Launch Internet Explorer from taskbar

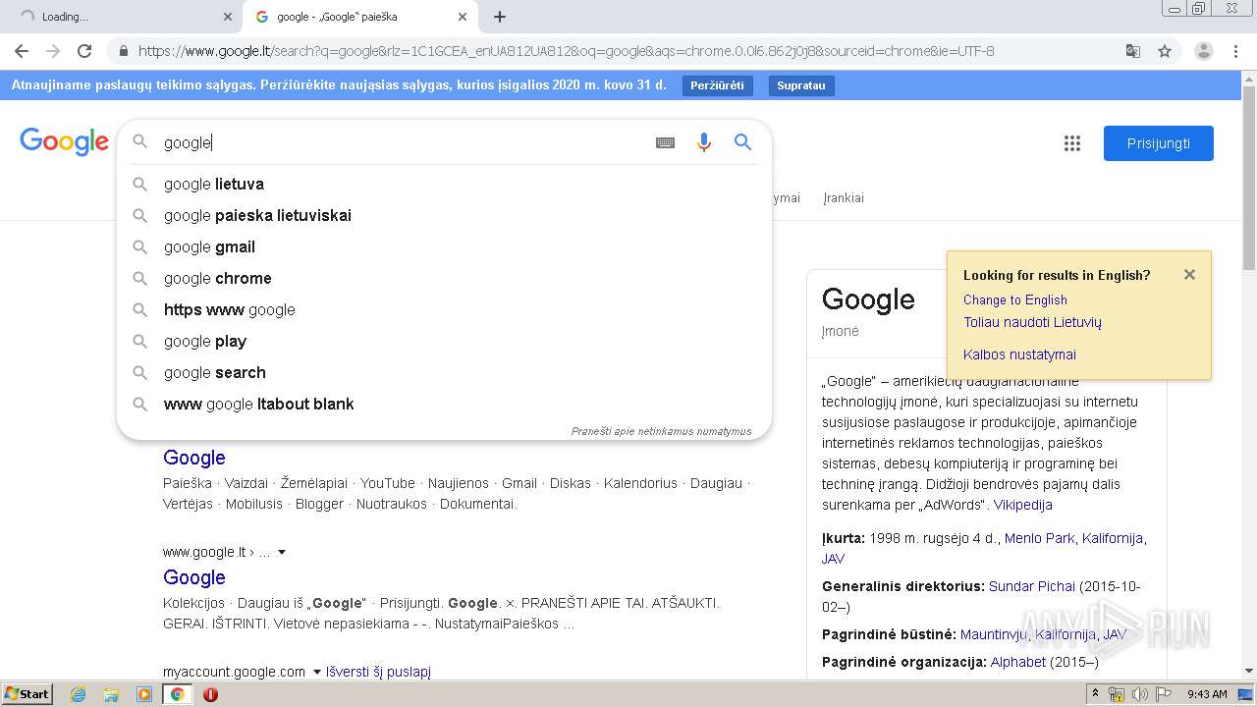tap(78, 694)
